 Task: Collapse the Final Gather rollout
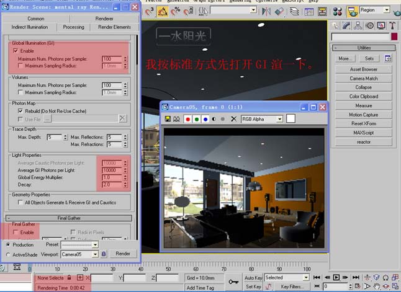pos(69,218)
